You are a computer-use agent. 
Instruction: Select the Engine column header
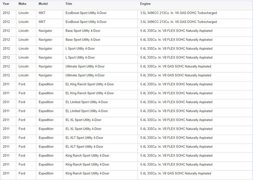point(145,4)
